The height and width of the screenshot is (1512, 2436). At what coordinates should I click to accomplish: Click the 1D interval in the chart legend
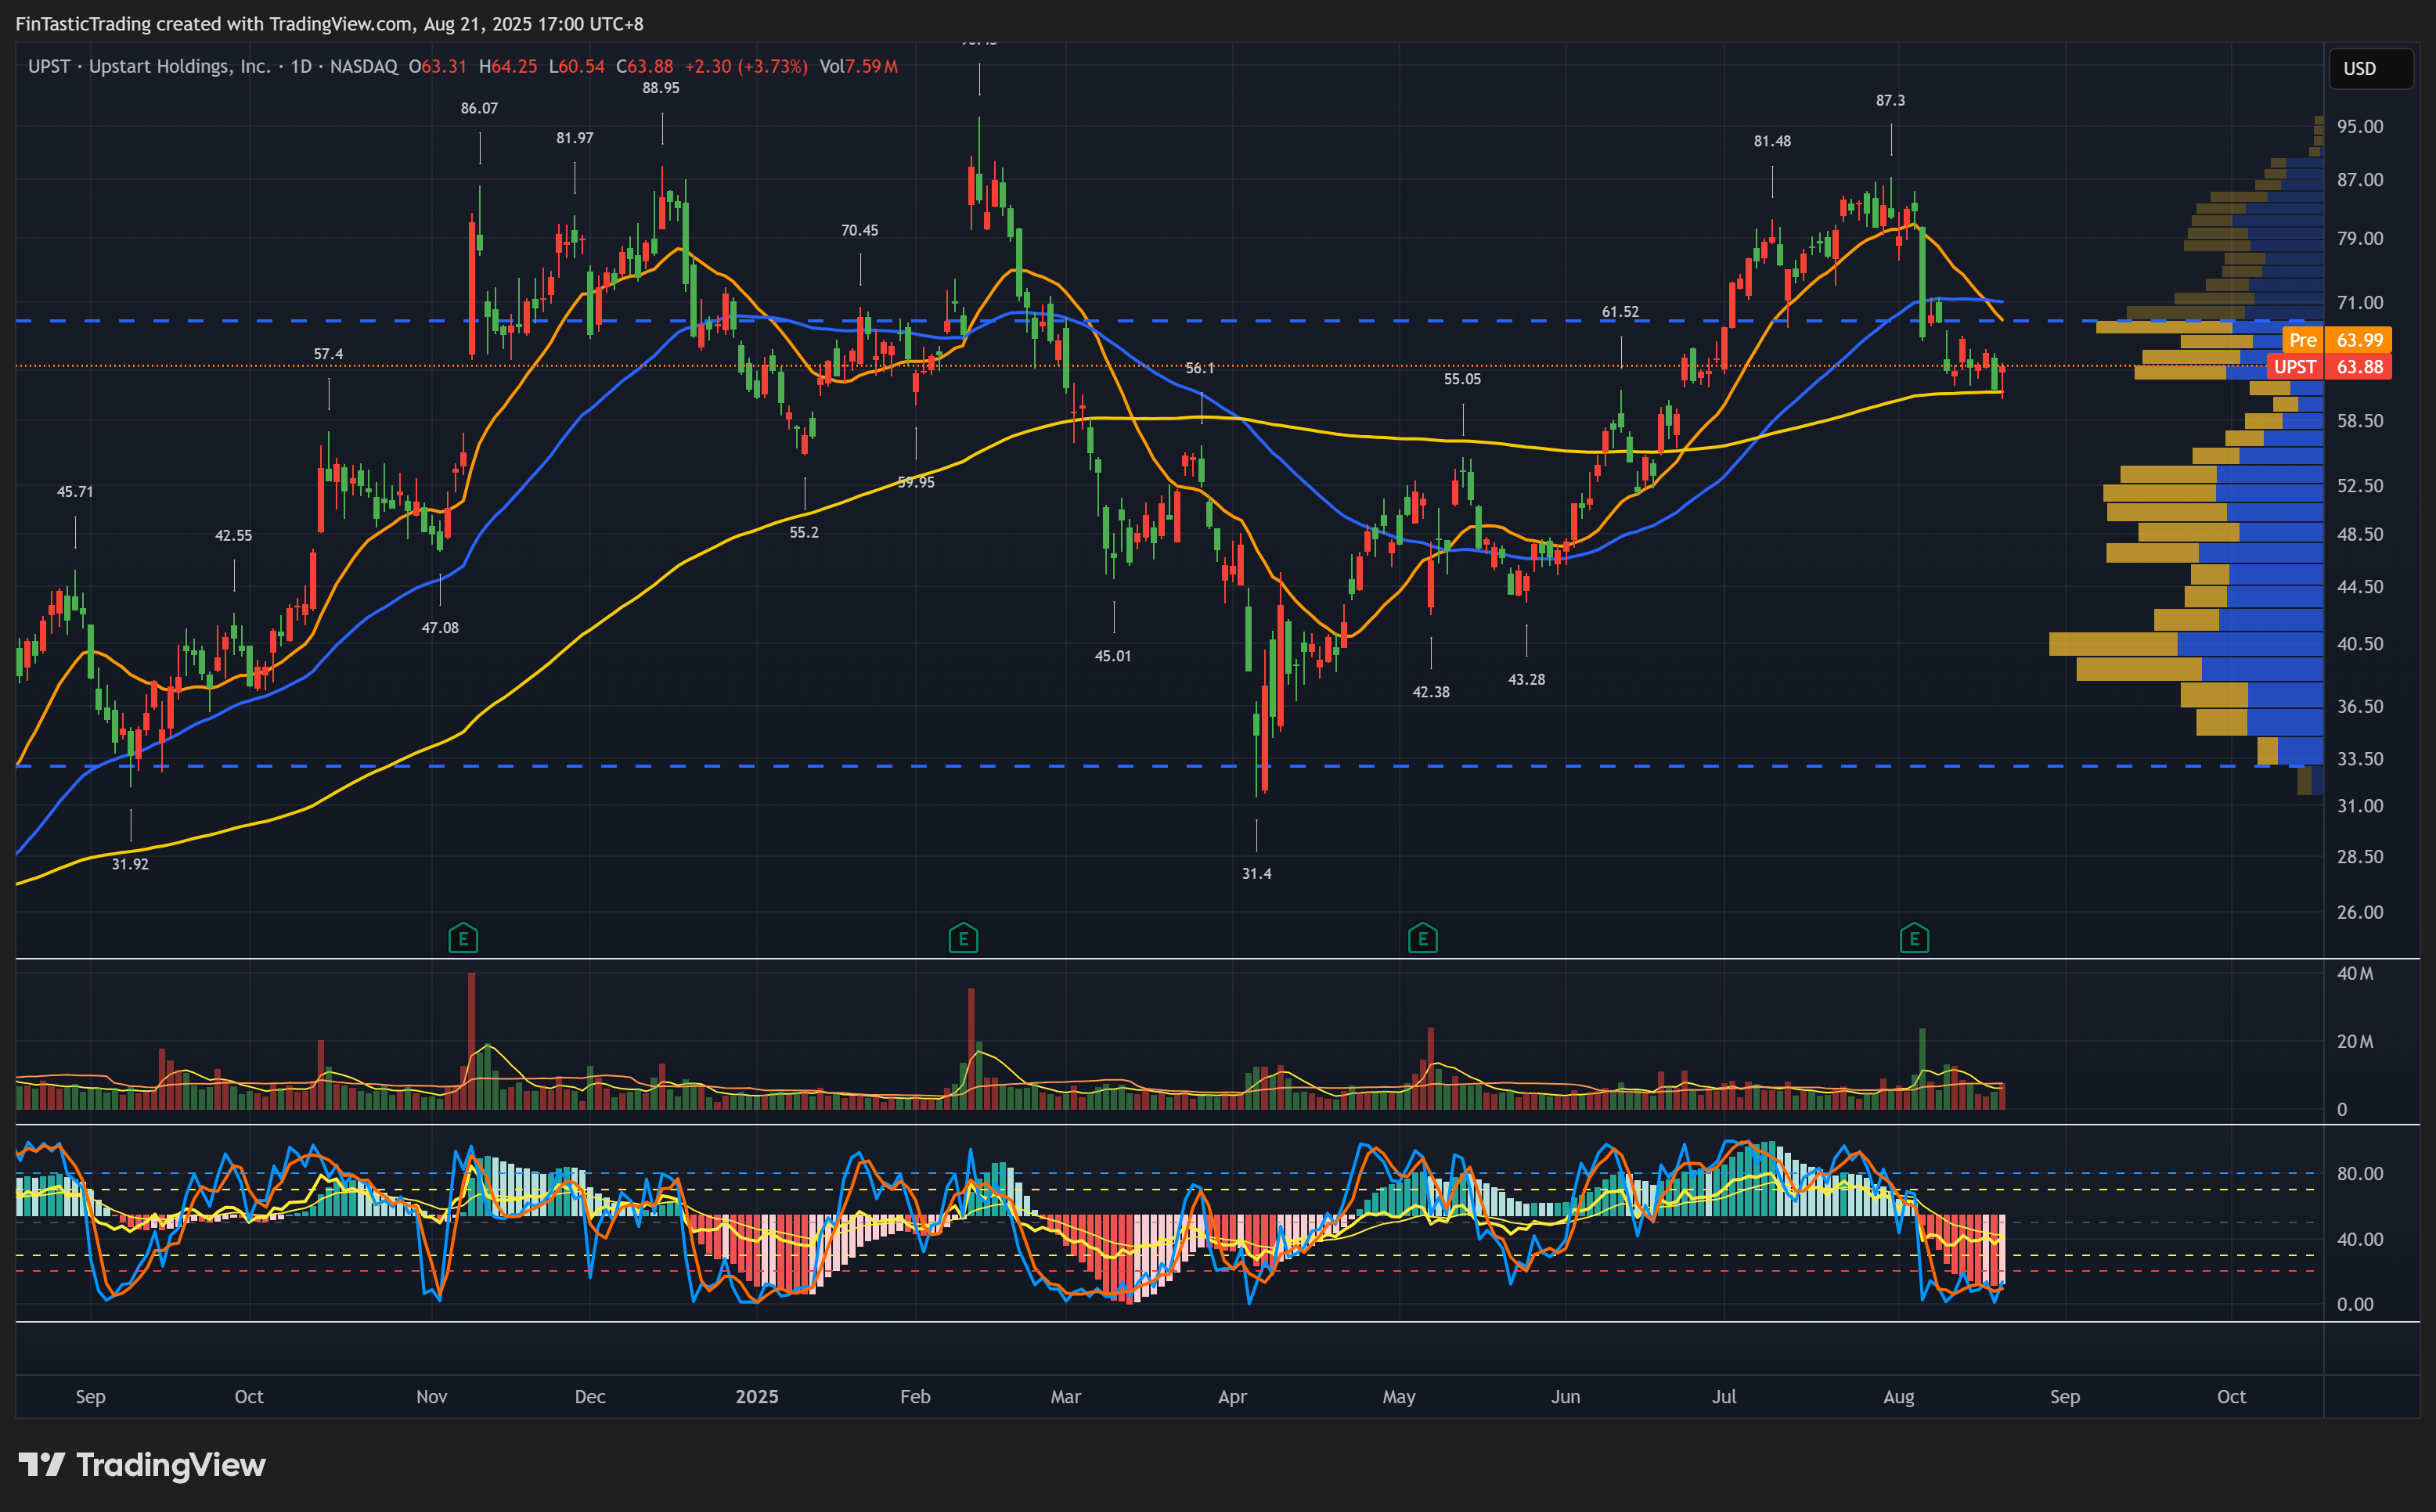(x=301, y=67)
